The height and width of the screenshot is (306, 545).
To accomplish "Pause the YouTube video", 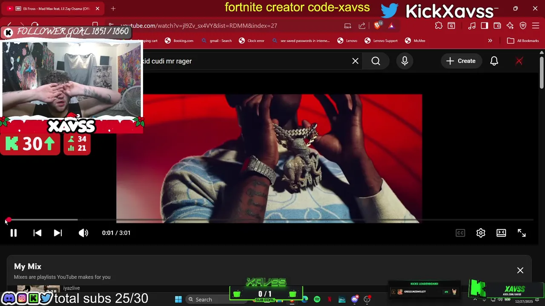I will coord(14,233).
